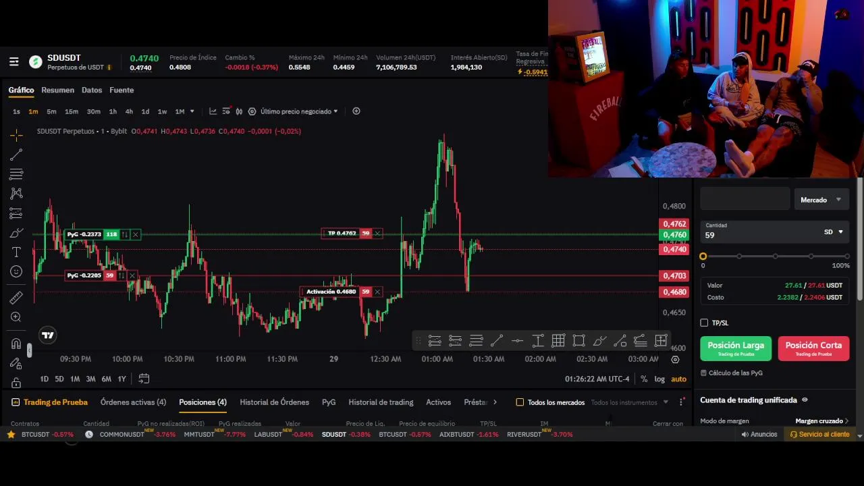Toggle the log scale option
864x486 pixels.
coord(659,379)
